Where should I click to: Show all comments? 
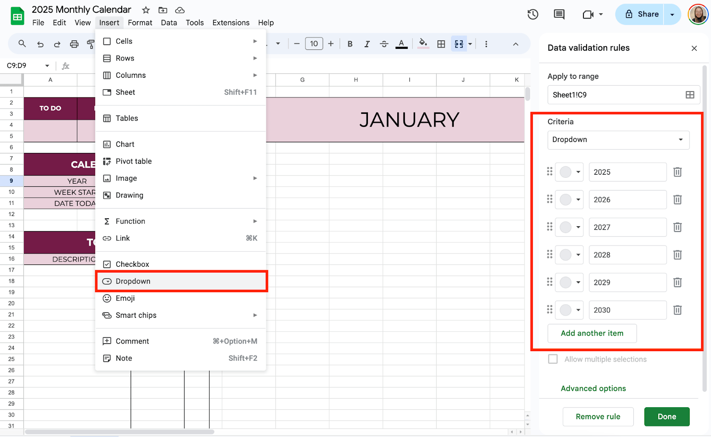558,14
